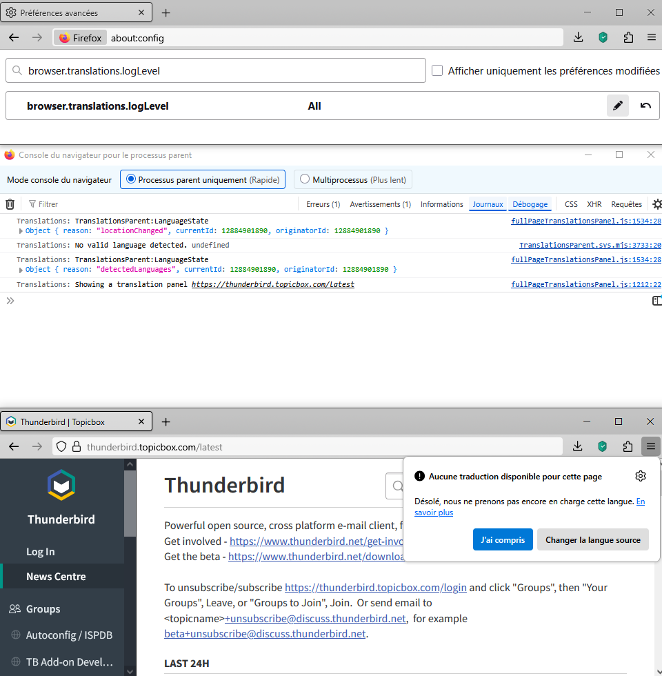The image size is (662, 676).
Task: Click back arrow in Topicbox window
Action: tap(14, 447)
